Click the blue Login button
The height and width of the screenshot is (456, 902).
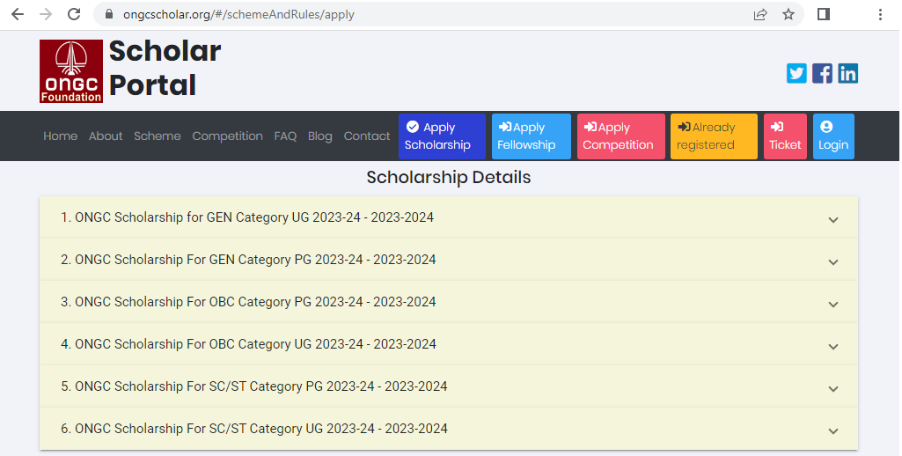click(833, 136)
